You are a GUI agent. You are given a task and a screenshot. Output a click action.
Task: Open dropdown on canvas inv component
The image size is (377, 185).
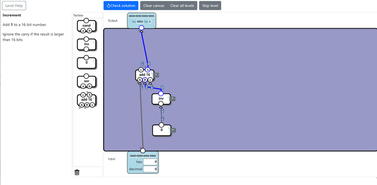173,99
